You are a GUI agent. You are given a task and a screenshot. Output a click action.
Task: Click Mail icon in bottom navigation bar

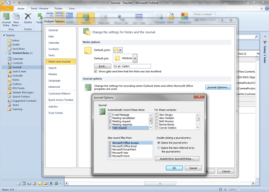18,184
